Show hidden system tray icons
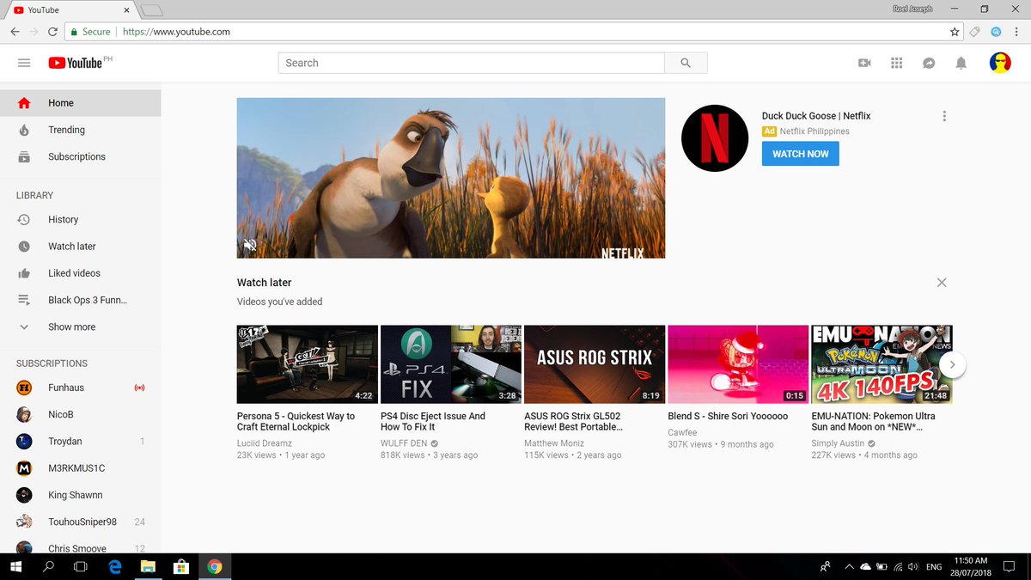Screen dimensions: 1031x580 coord(850,566)
